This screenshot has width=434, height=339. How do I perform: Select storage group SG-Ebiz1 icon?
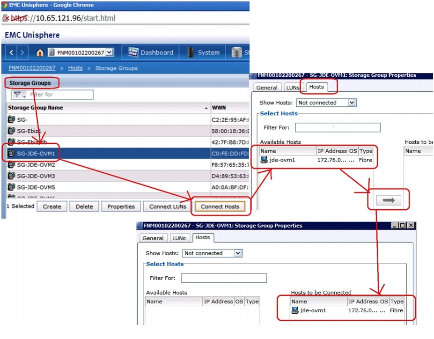point(11,131)
